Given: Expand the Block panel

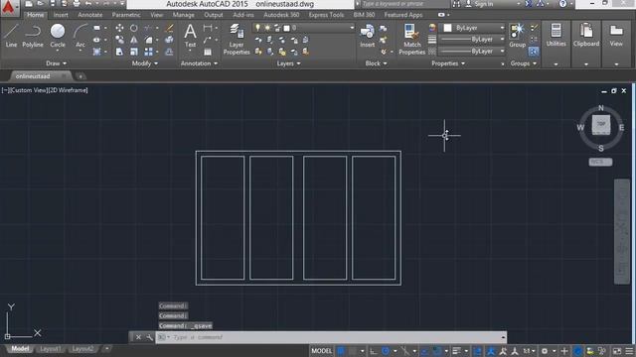Looking at the screenshot, I should coord(376,63).
